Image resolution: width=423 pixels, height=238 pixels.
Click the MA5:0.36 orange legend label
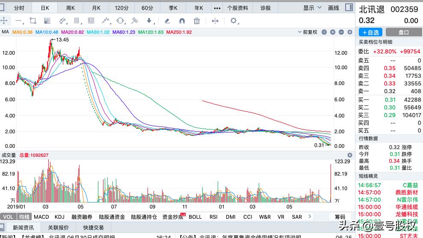click(22, 32)
